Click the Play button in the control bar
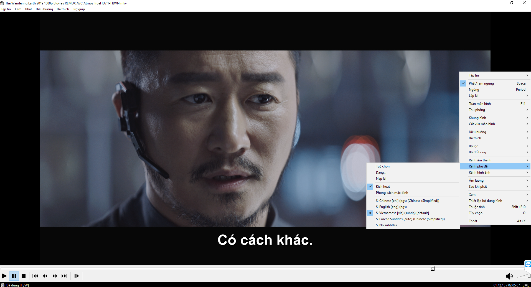 coord(4,276)
